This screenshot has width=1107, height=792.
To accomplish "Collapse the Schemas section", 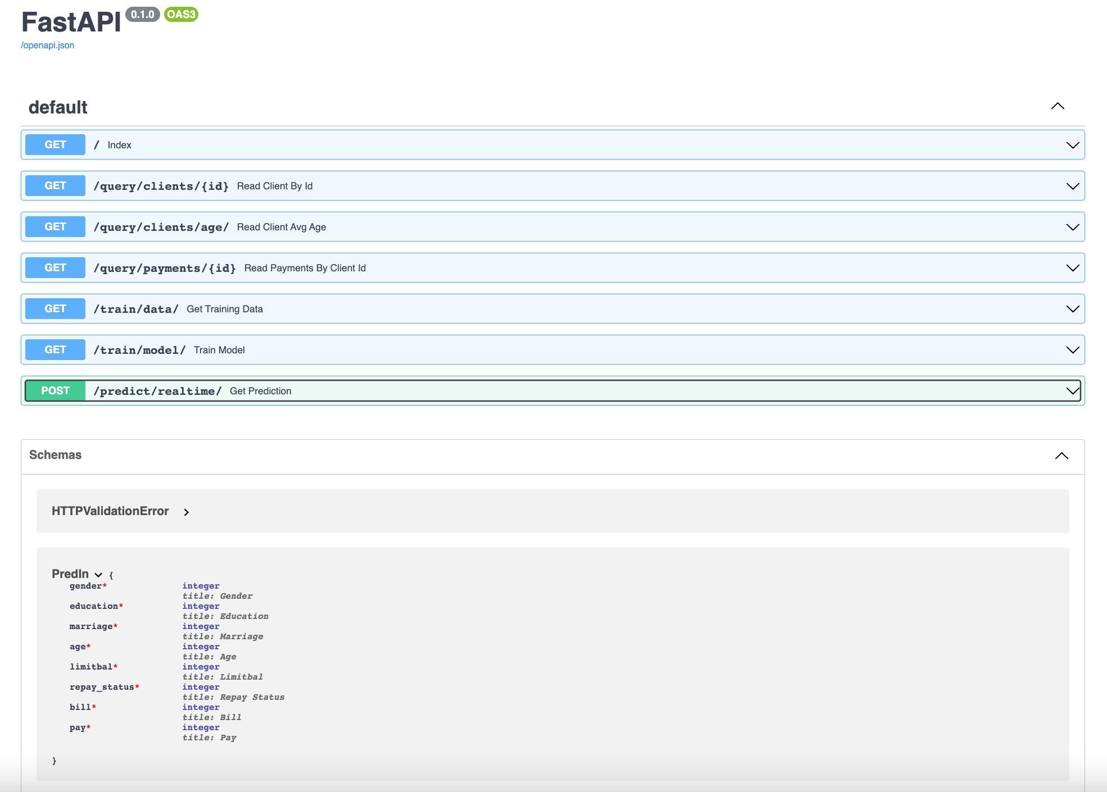I will tap(1061, 456).
